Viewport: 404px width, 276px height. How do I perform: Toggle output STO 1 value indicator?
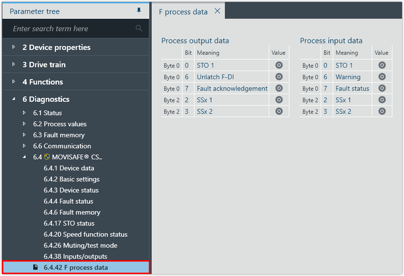279,65
